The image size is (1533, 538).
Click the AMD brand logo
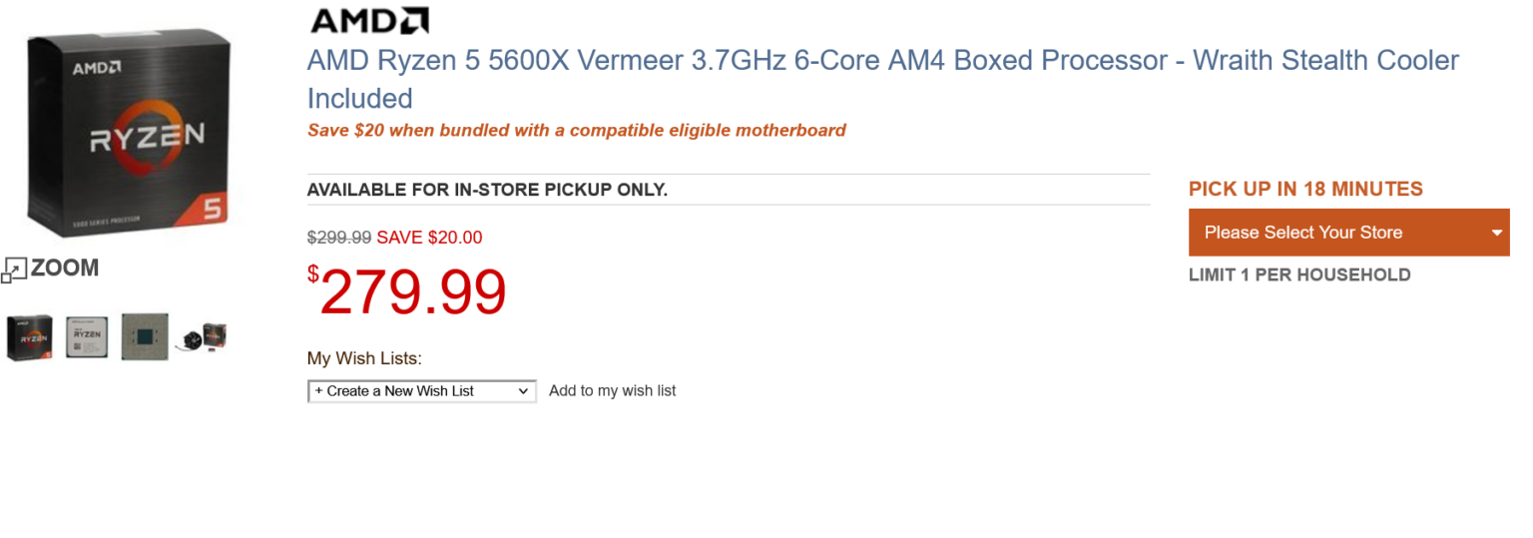[x=369, y=20]
